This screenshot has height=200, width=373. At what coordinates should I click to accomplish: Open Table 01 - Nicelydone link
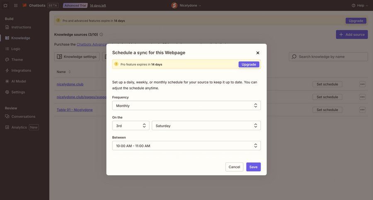(75, 110)
